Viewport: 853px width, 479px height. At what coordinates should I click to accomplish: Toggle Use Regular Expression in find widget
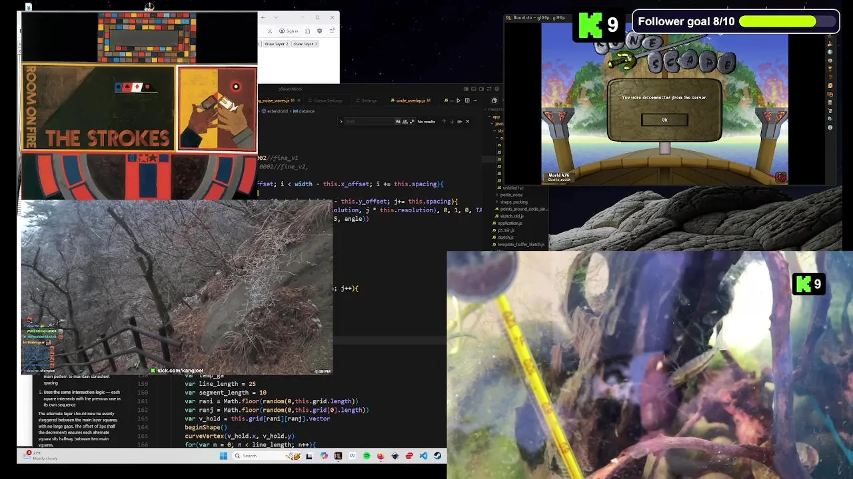(412, 122)
